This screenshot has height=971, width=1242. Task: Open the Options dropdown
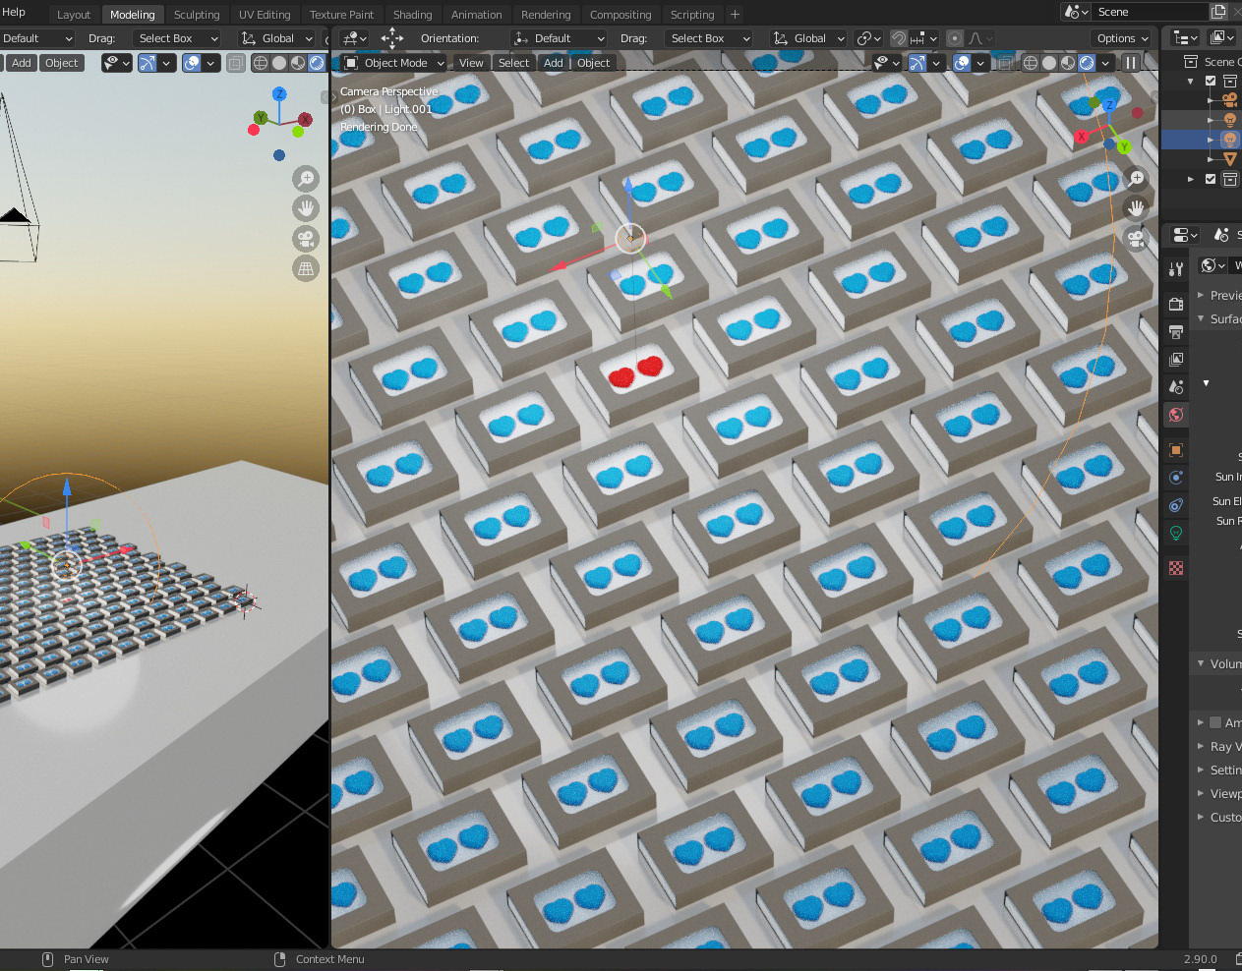tap(1122, 38)
